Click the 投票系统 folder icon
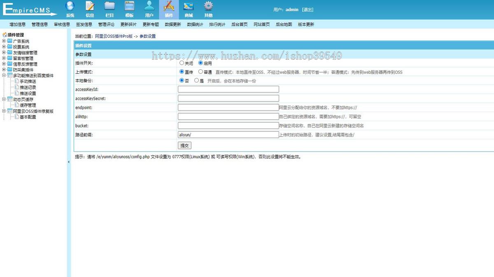 10,47
